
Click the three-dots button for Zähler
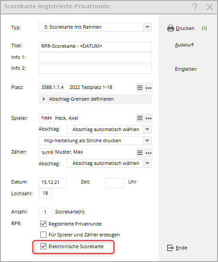click(149, 153)
